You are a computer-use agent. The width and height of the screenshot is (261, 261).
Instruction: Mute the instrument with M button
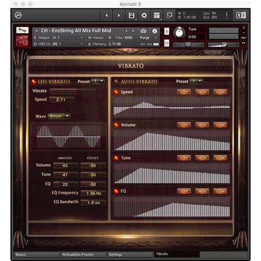coord(167,43)
